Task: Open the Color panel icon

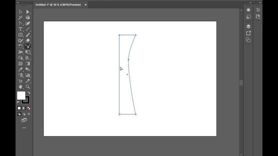Action: point(248,10)
